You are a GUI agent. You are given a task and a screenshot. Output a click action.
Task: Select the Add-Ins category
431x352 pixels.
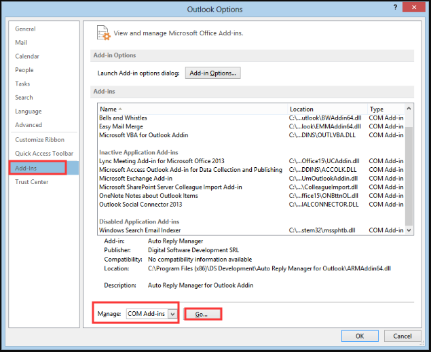pyautogui.click(x=43, y=168)
